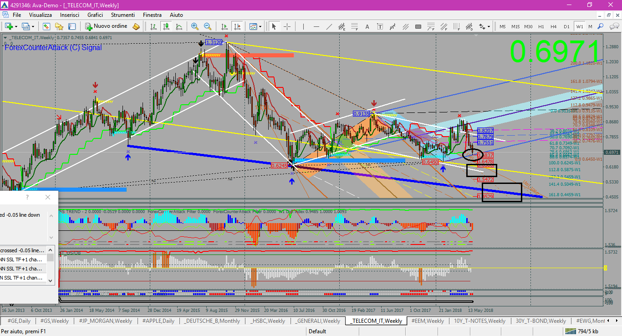Image resolution: width=622 pixels, height=336 pixels.
Task: Select the Fibonacci fan tool
Action: (x=444, y=26)
